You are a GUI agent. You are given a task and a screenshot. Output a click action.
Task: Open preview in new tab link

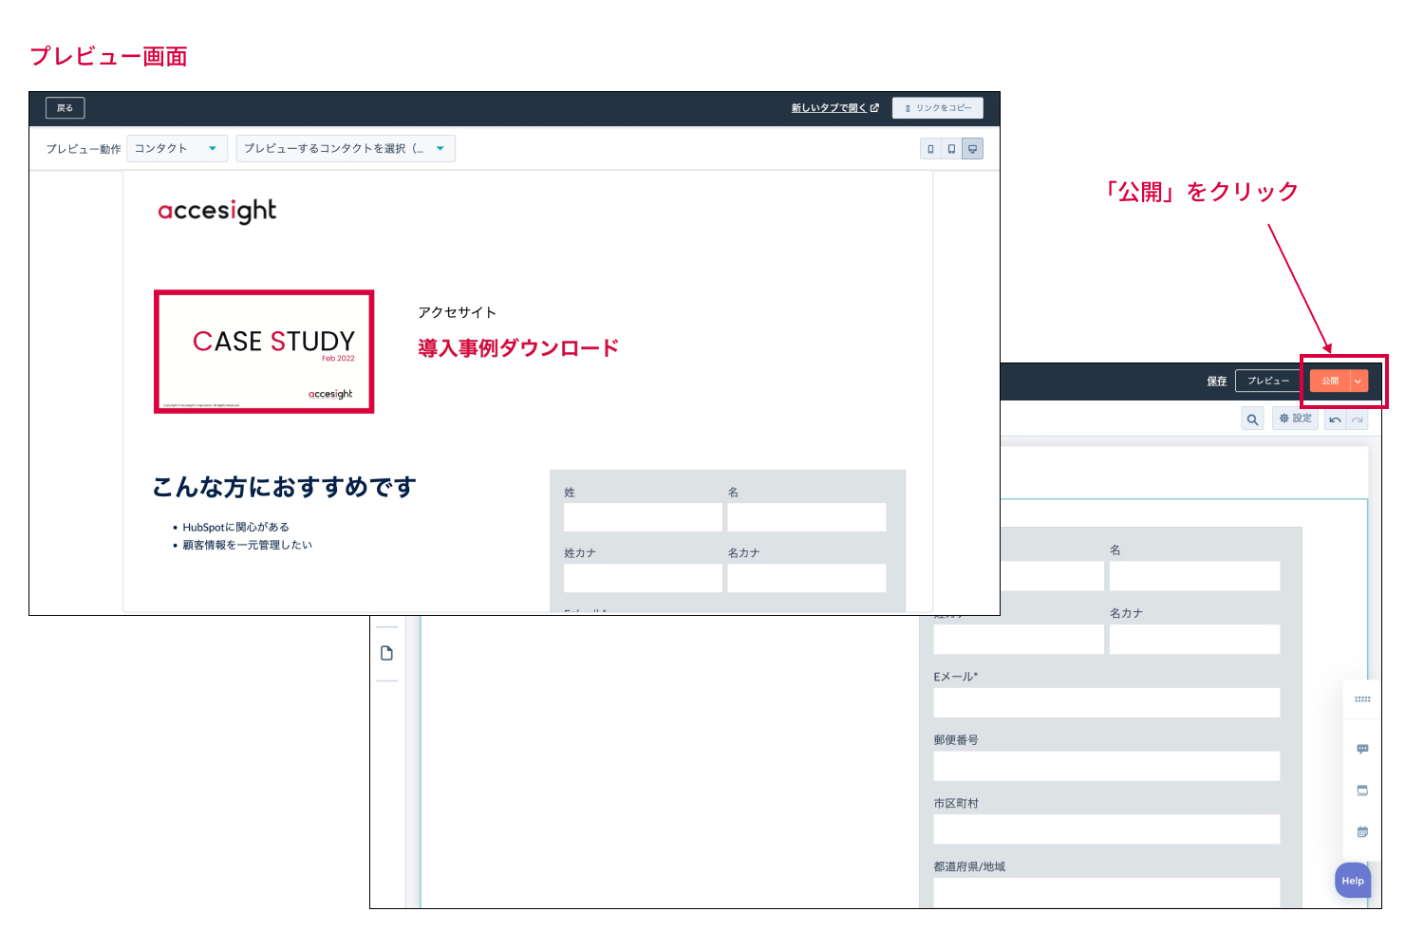coord(835,108)
